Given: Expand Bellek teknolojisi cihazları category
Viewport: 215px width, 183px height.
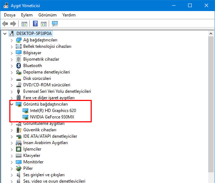Looking at the screenshot, I should click(x=12, y=46).
